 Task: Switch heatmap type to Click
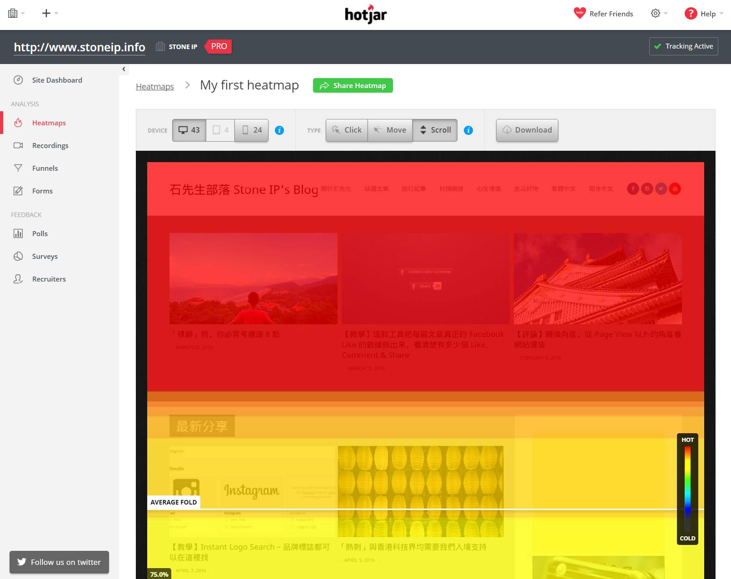click(x=346, y=130)
